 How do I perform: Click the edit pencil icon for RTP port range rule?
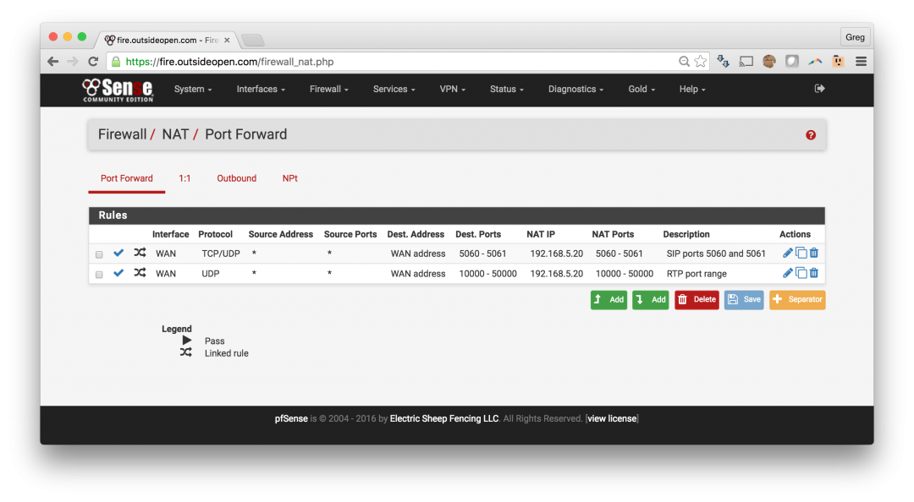coord(788,273)
